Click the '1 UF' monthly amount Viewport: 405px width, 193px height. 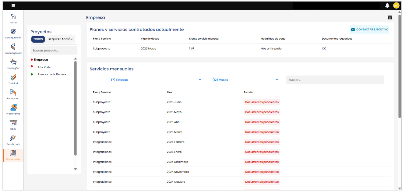tap(192, 49)
